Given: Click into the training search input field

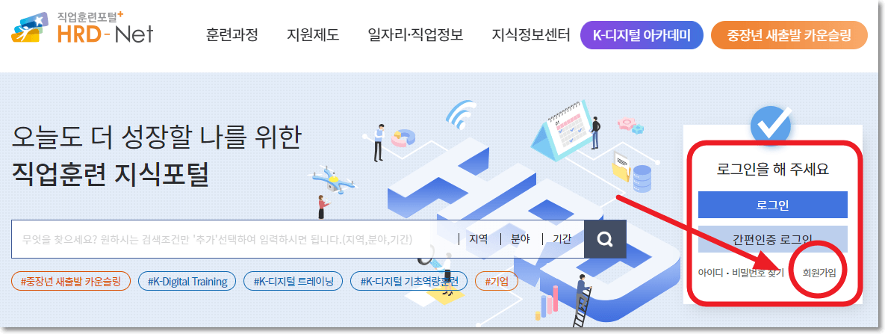Looking at the screenshot, I should pyautogui.click(x=232, y=239).
